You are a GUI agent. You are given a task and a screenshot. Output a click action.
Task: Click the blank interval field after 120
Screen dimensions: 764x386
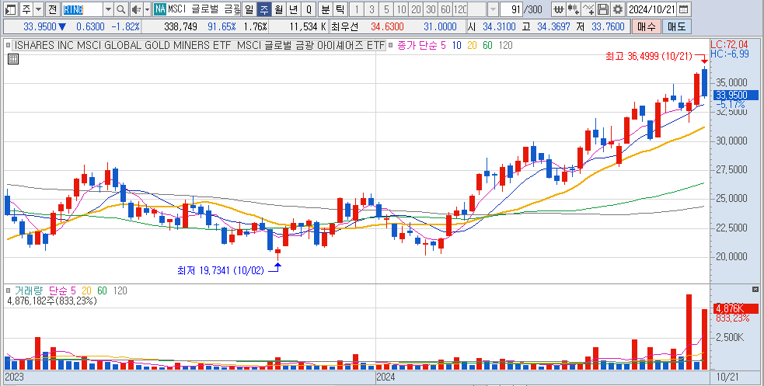477,9
